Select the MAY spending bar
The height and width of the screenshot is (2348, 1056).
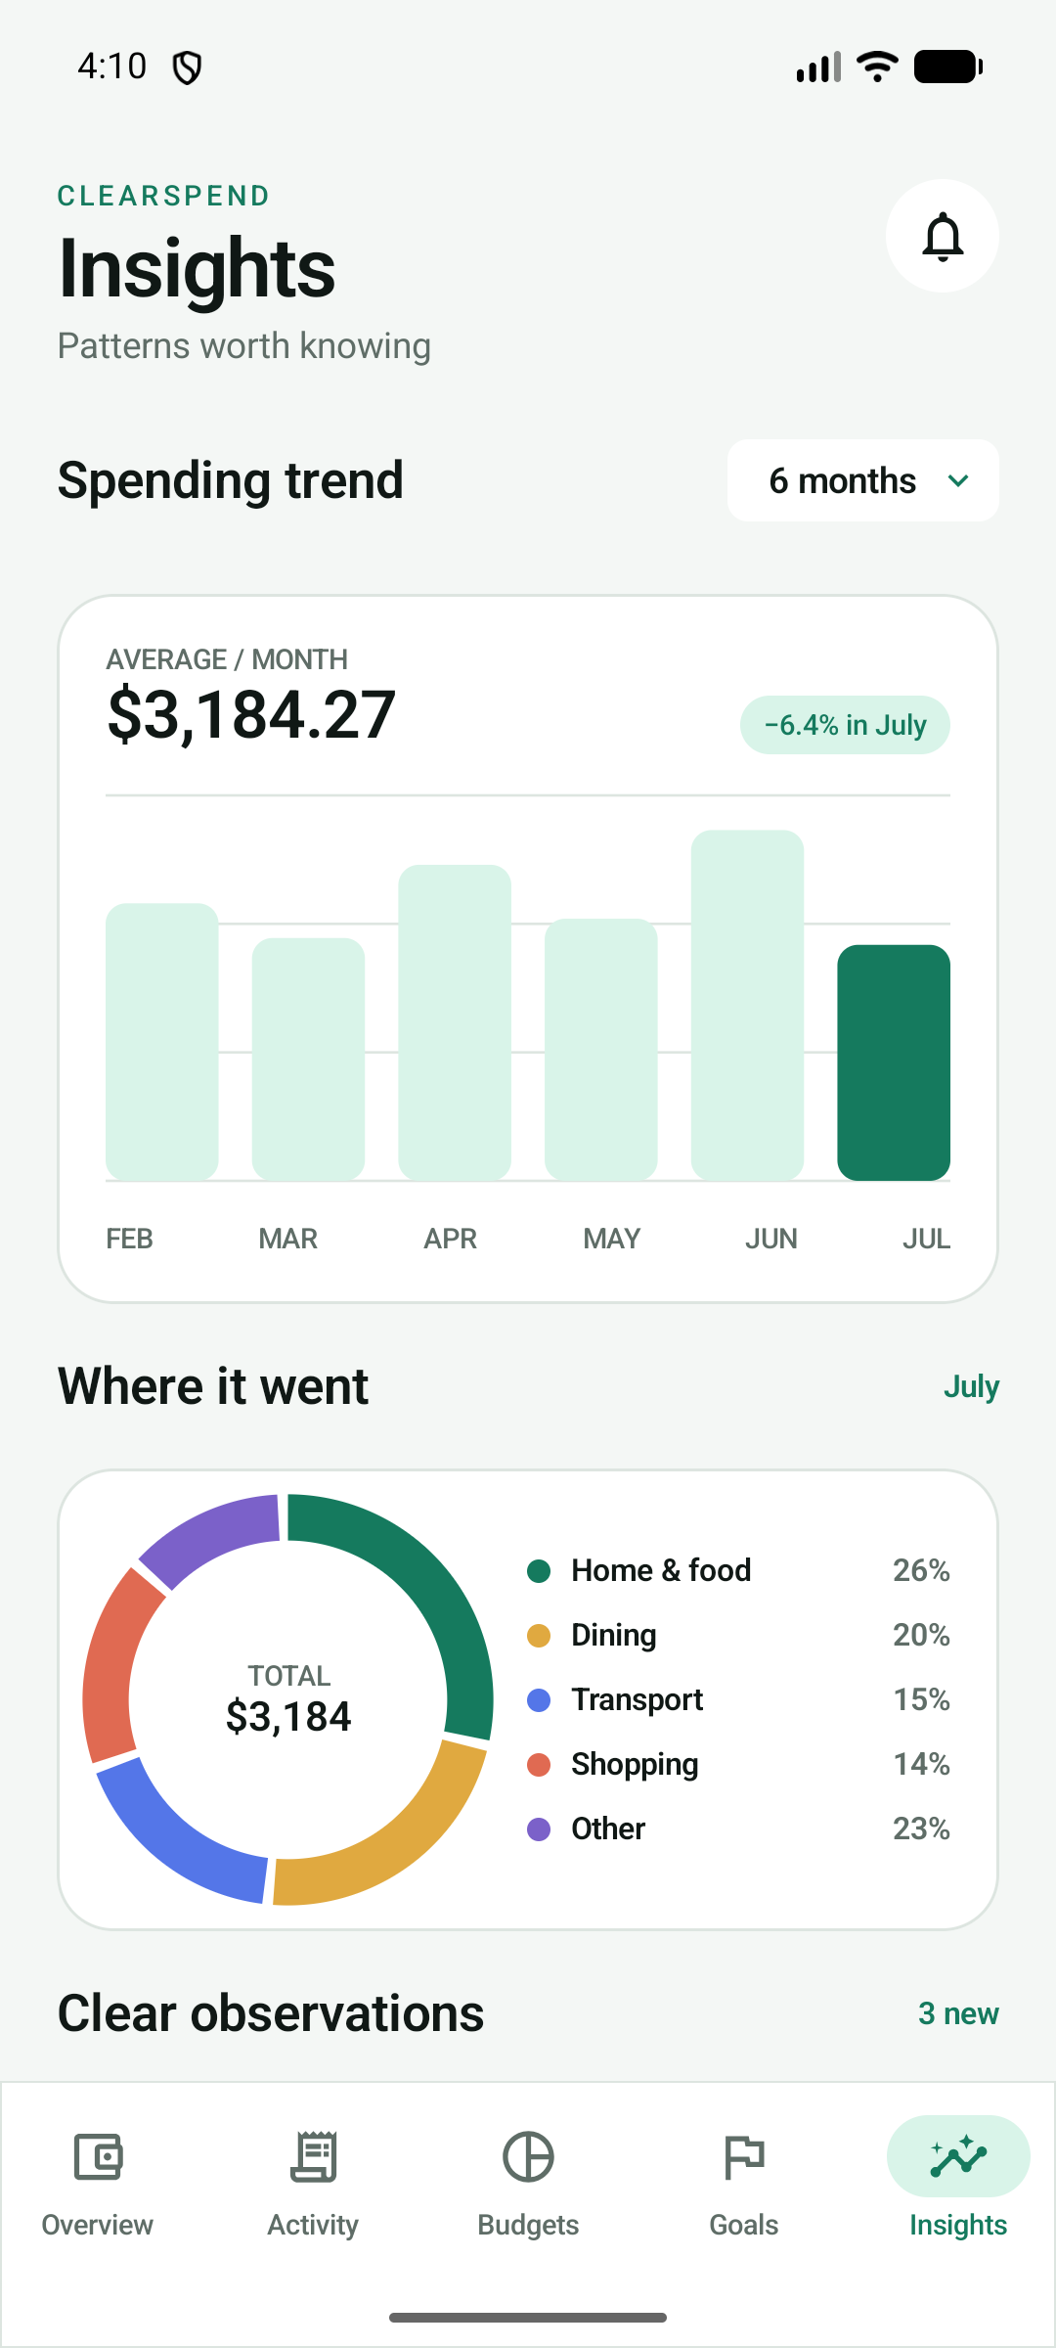pyautogui.click(x=601, y=1050)
